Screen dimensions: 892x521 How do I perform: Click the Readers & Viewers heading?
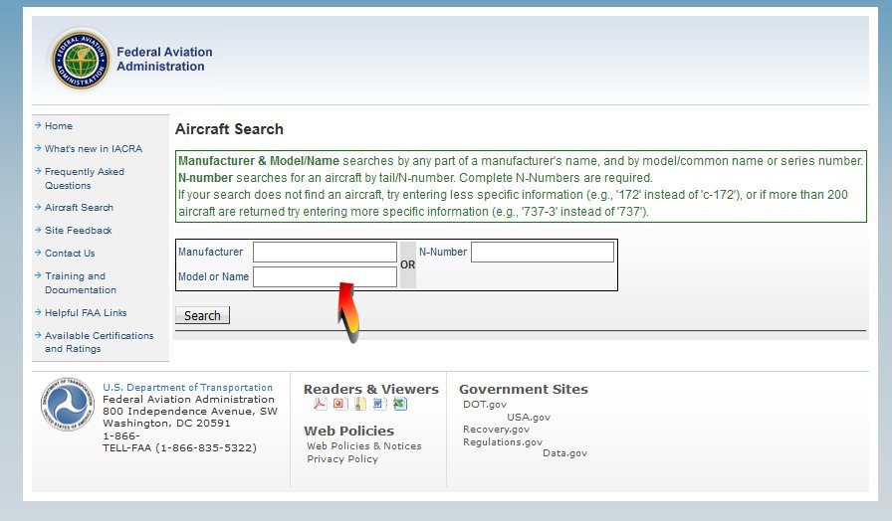[371, 389]
